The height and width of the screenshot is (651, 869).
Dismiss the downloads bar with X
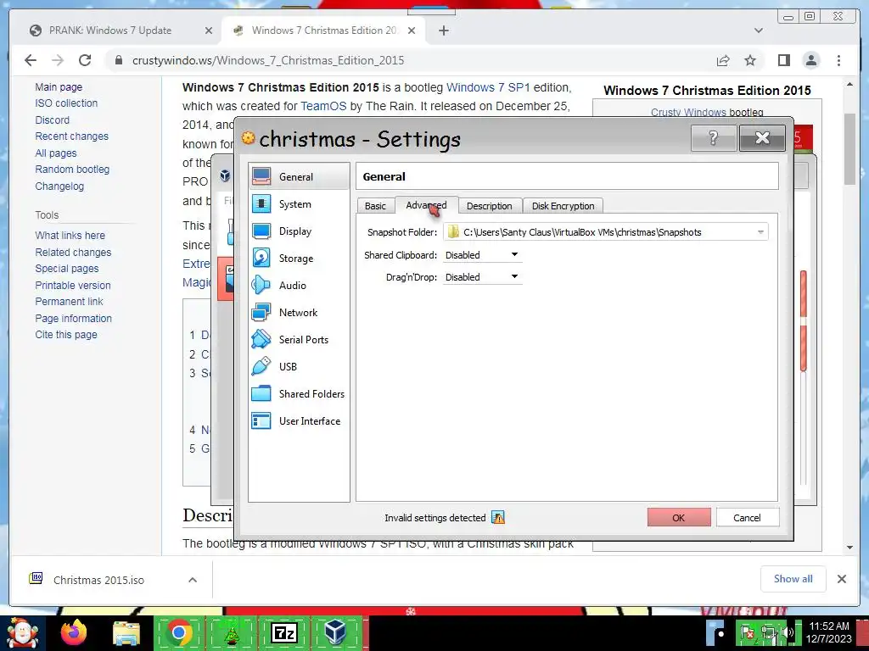841,579
